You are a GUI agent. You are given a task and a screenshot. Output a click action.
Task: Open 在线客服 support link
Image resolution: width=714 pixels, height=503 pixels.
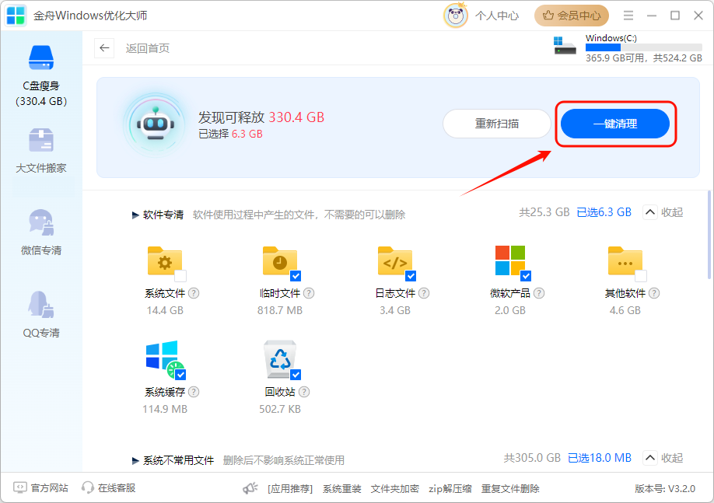coord(109,488)
